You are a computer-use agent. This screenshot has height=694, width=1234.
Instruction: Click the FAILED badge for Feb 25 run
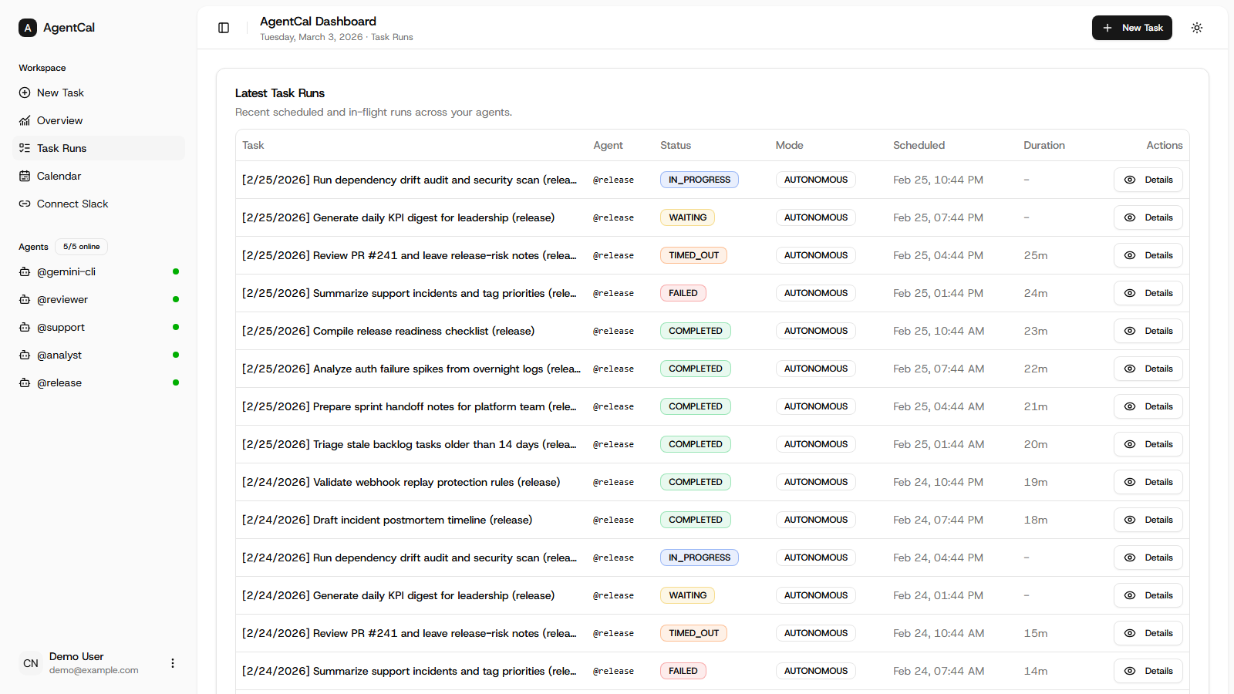click(x=683, y=293)
